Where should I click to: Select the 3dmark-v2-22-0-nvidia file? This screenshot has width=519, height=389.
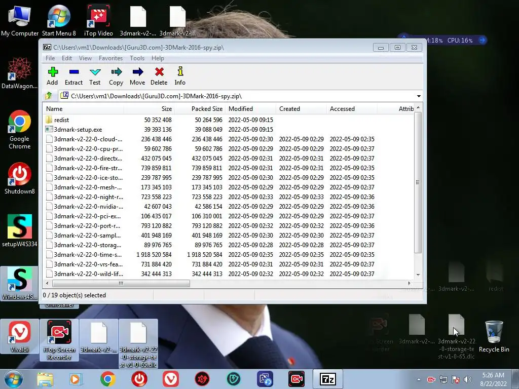(x=229, y=207)
